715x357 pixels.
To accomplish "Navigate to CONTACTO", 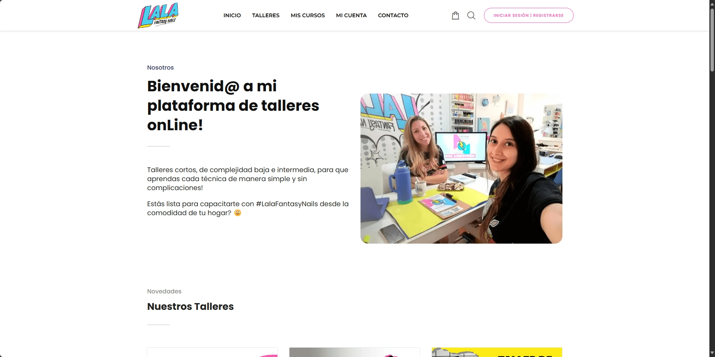I will (393, 15).
